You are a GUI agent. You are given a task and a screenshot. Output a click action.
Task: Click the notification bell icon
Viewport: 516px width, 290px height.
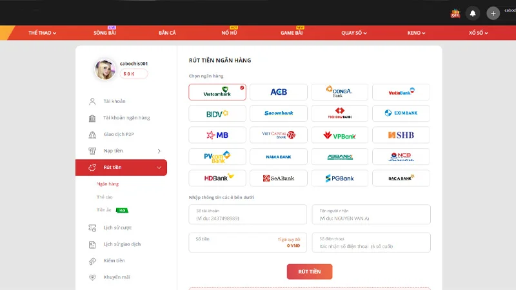473,13
